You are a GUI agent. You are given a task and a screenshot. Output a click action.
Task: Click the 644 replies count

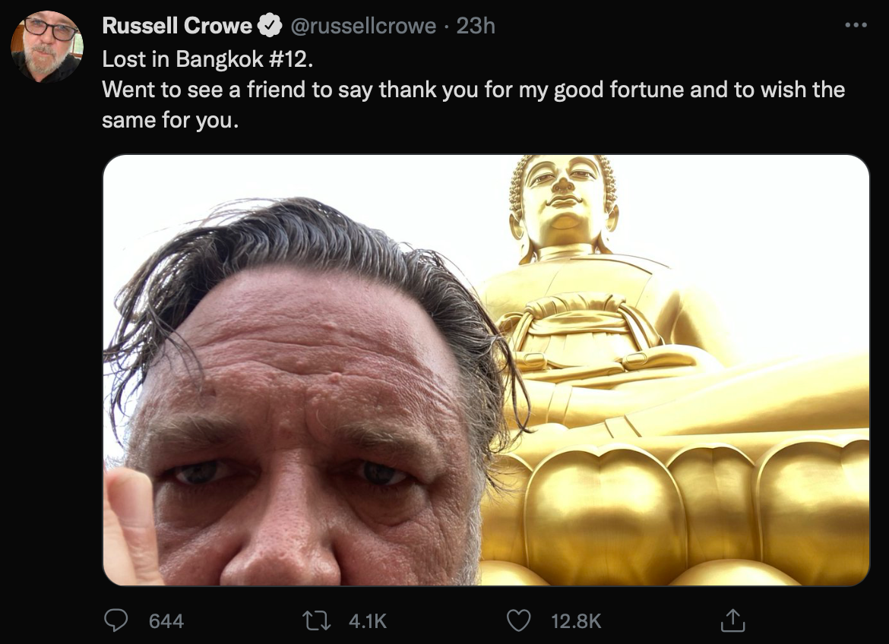click(x=166, y=621)
